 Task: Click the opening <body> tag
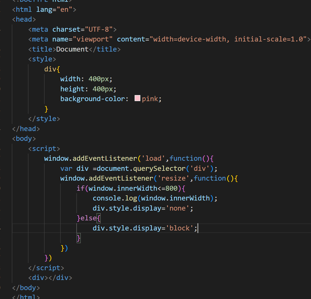(x=24, y=138)
